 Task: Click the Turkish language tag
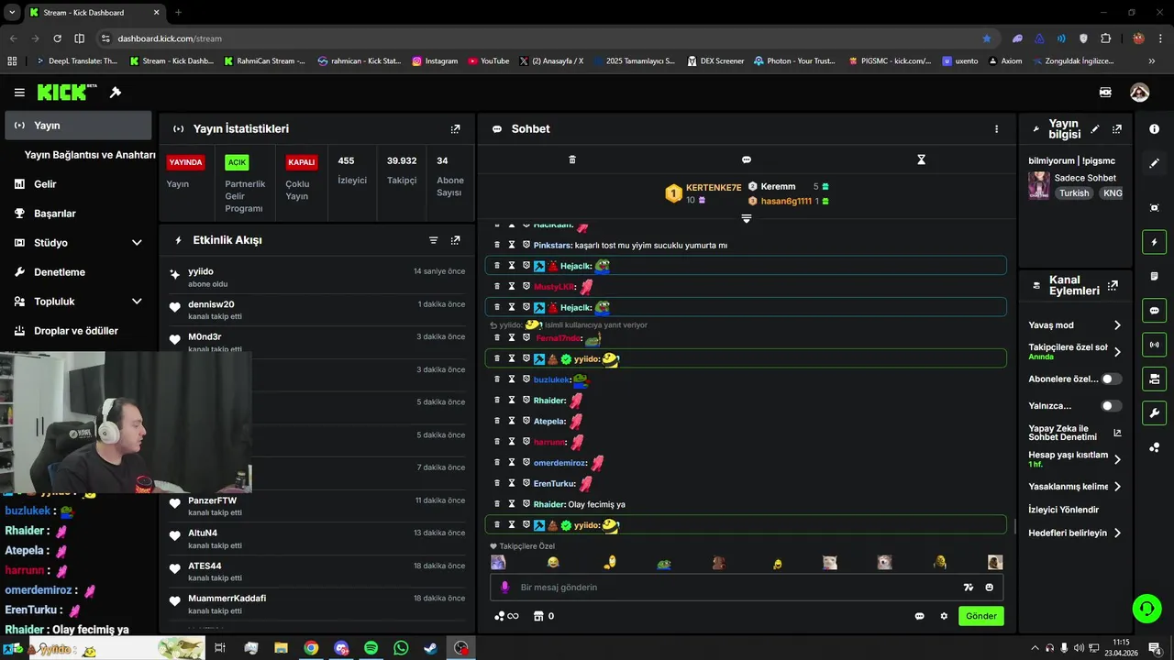(1074, 193)
